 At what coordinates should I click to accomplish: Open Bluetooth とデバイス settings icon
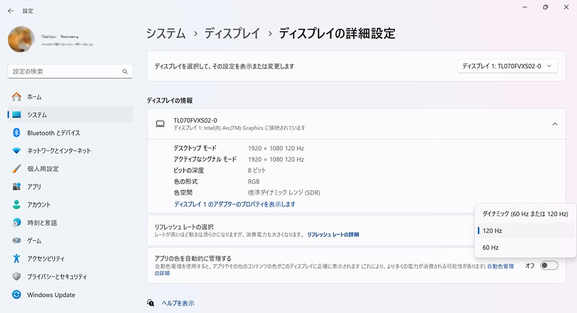[16, 133]
